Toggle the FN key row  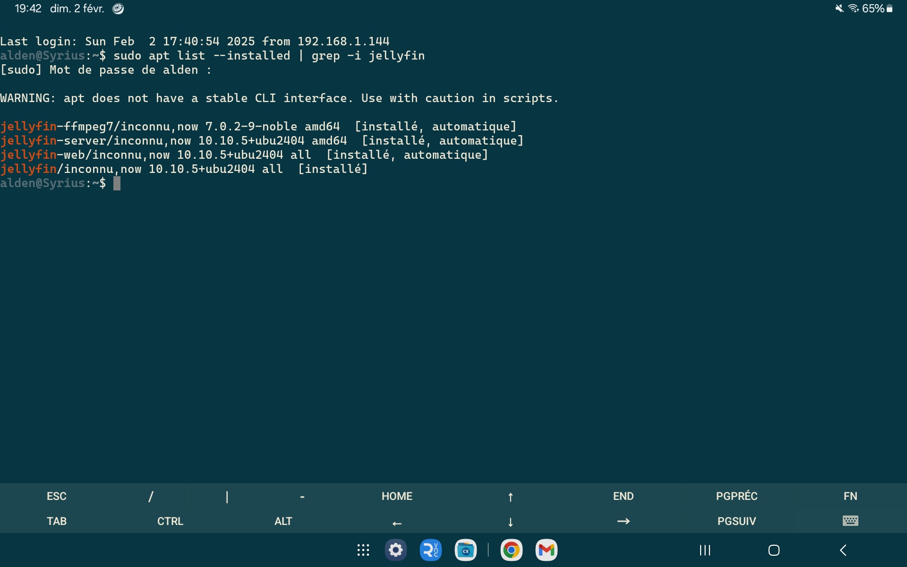point(850,496)
